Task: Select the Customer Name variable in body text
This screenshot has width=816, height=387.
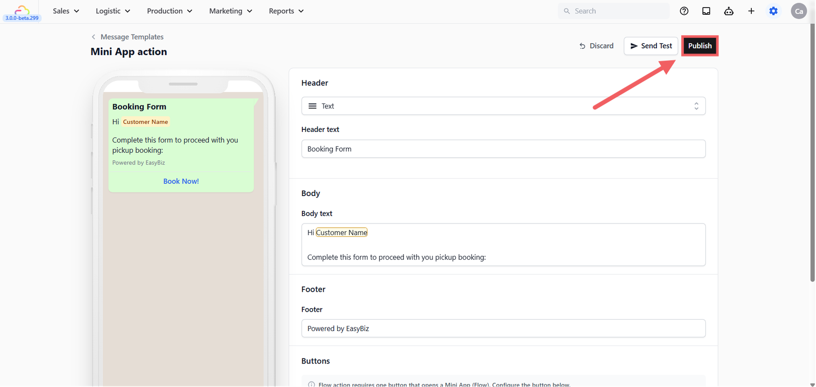Action: [x=342, y=233]
